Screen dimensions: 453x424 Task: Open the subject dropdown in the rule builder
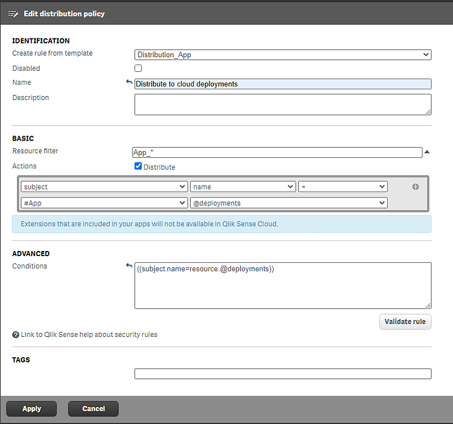click(104, 186)
